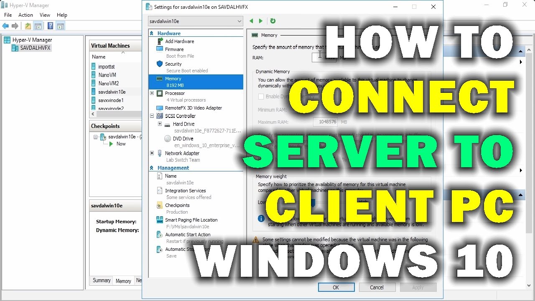Image resolution: width=535 pixels, height=301 pixels.
Task: Click the green refresh icon in Settings
Action: click(273, 21)
